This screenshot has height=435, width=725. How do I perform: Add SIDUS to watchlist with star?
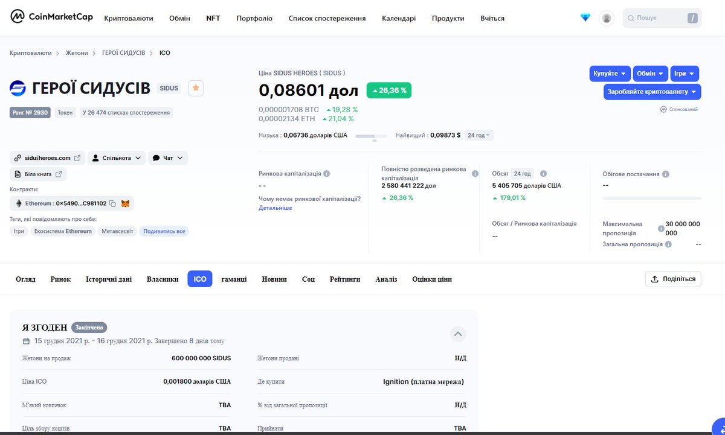[x=196, y=88]
